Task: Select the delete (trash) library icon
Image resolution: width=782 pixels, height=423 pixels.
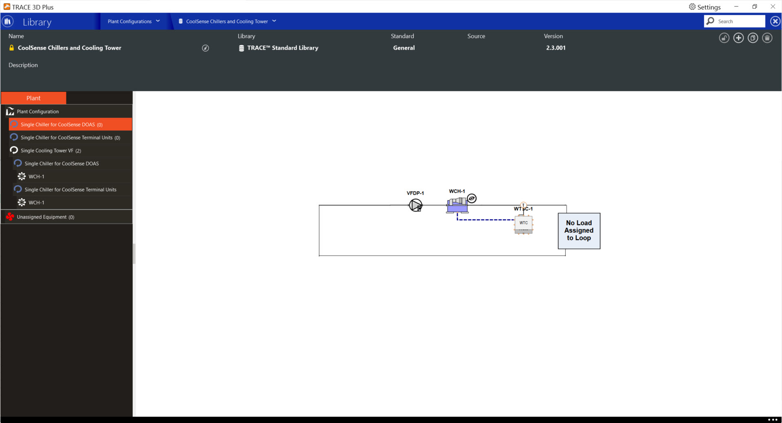Action: [767, 38]
